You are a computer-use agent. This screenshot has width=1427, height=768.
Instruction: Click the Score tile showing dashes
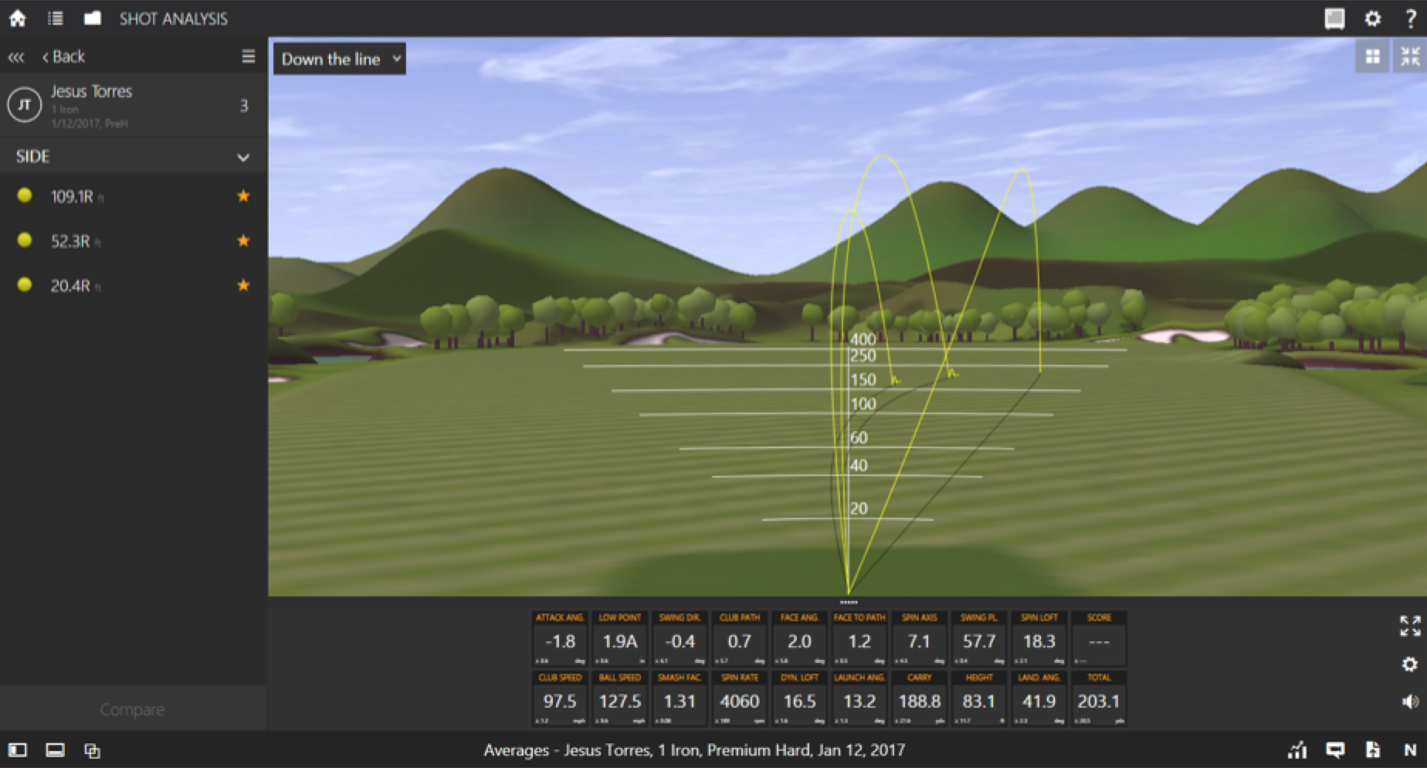pyautogui.click(x=1099, y=640)
